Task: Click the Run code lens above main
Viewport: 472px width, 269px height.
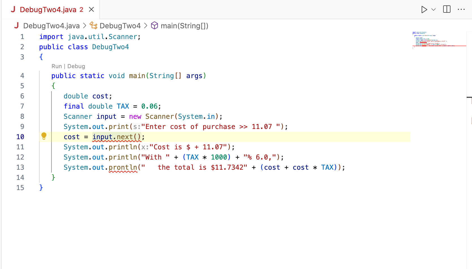Action: point(57,66)
